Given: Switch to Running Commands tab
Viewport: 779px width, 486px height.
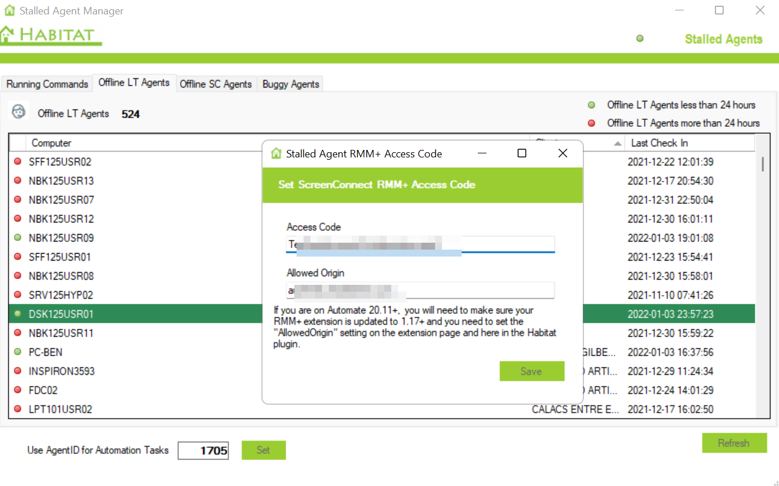Looking at the screenshot, I should coord(47,84).
